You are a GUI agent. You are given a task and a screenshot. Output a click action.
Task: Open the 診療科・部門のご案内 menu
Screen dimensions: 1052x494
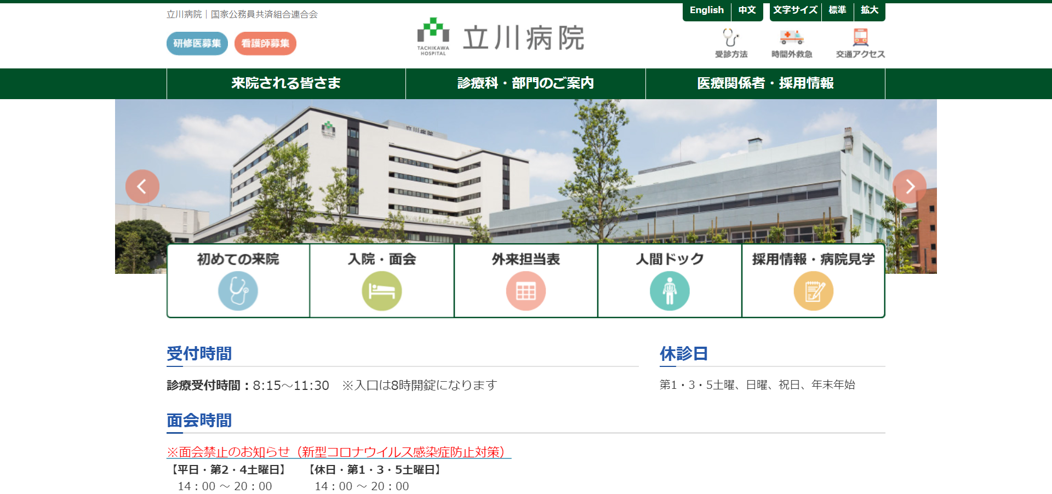[x=525, y=83]
